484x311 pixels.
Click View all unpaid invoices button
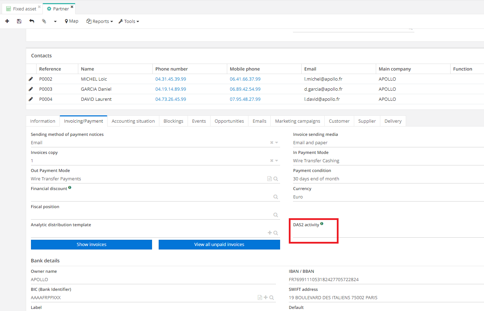pyautogui.click(x=219, y=245)
